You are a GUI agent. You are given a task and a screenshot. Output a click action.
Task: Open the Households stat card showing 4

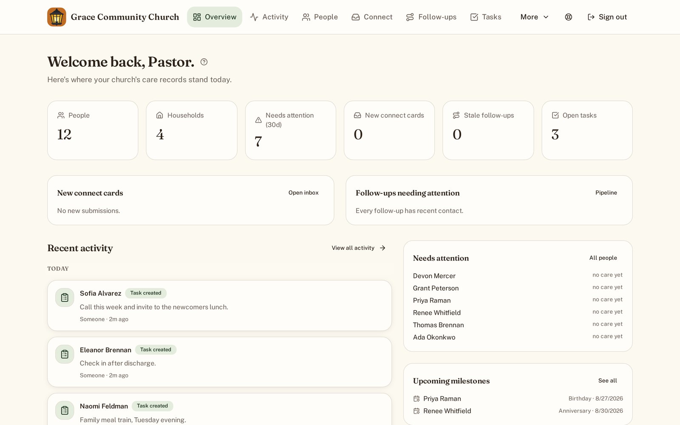[x=192, y=130]
